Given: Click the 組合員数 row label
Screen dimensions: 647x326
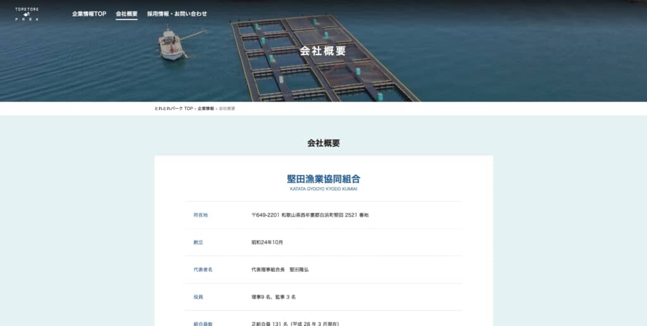Looking at the screenshot, I should 203,324.
